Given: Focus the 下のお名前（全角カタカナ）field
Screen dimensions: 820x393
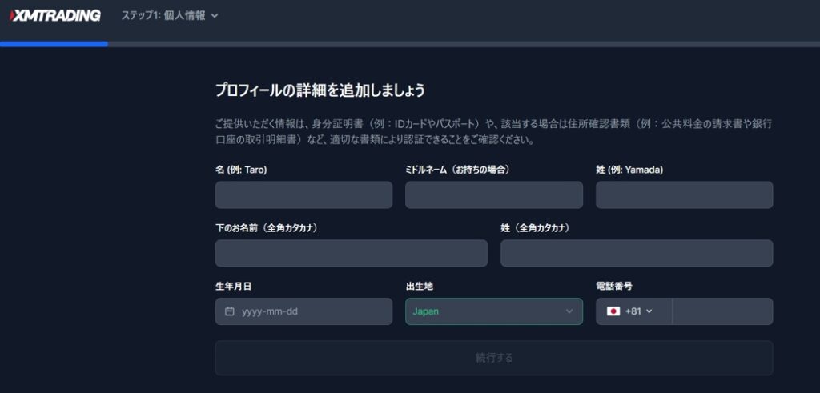Looking at the screenshot, I should click(x=352, y=253).
